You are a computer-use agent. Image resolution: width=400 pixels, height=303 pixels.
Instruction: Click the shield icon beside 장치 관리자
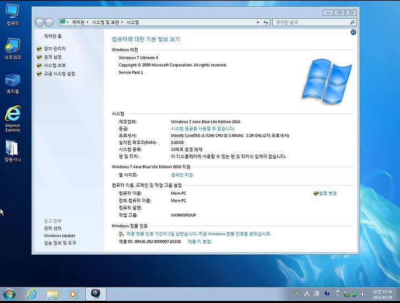[39, 49]
